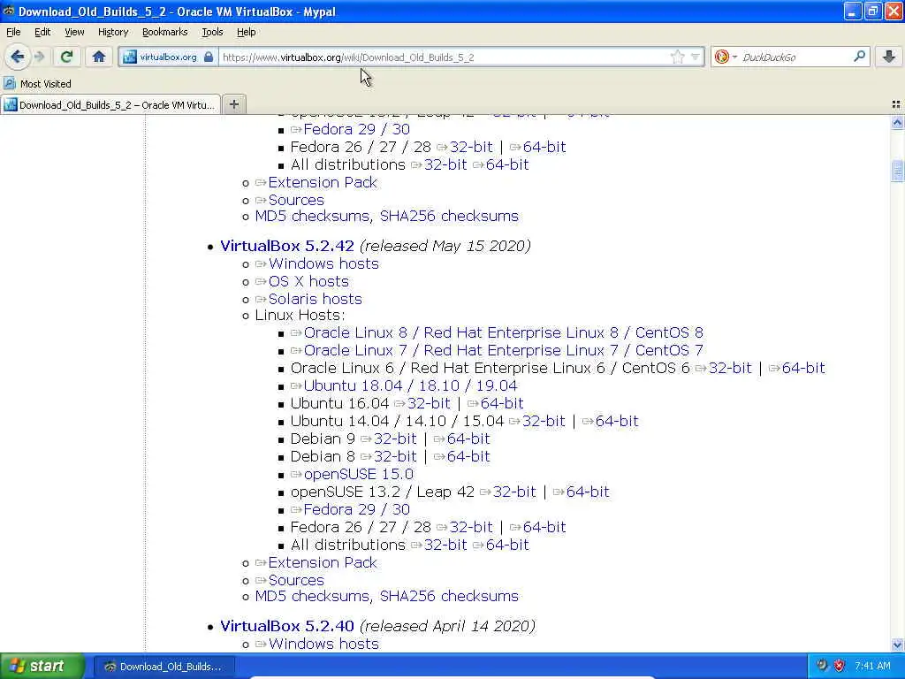Click the virtualbox.org site identity icon

[x=131, y=57]
